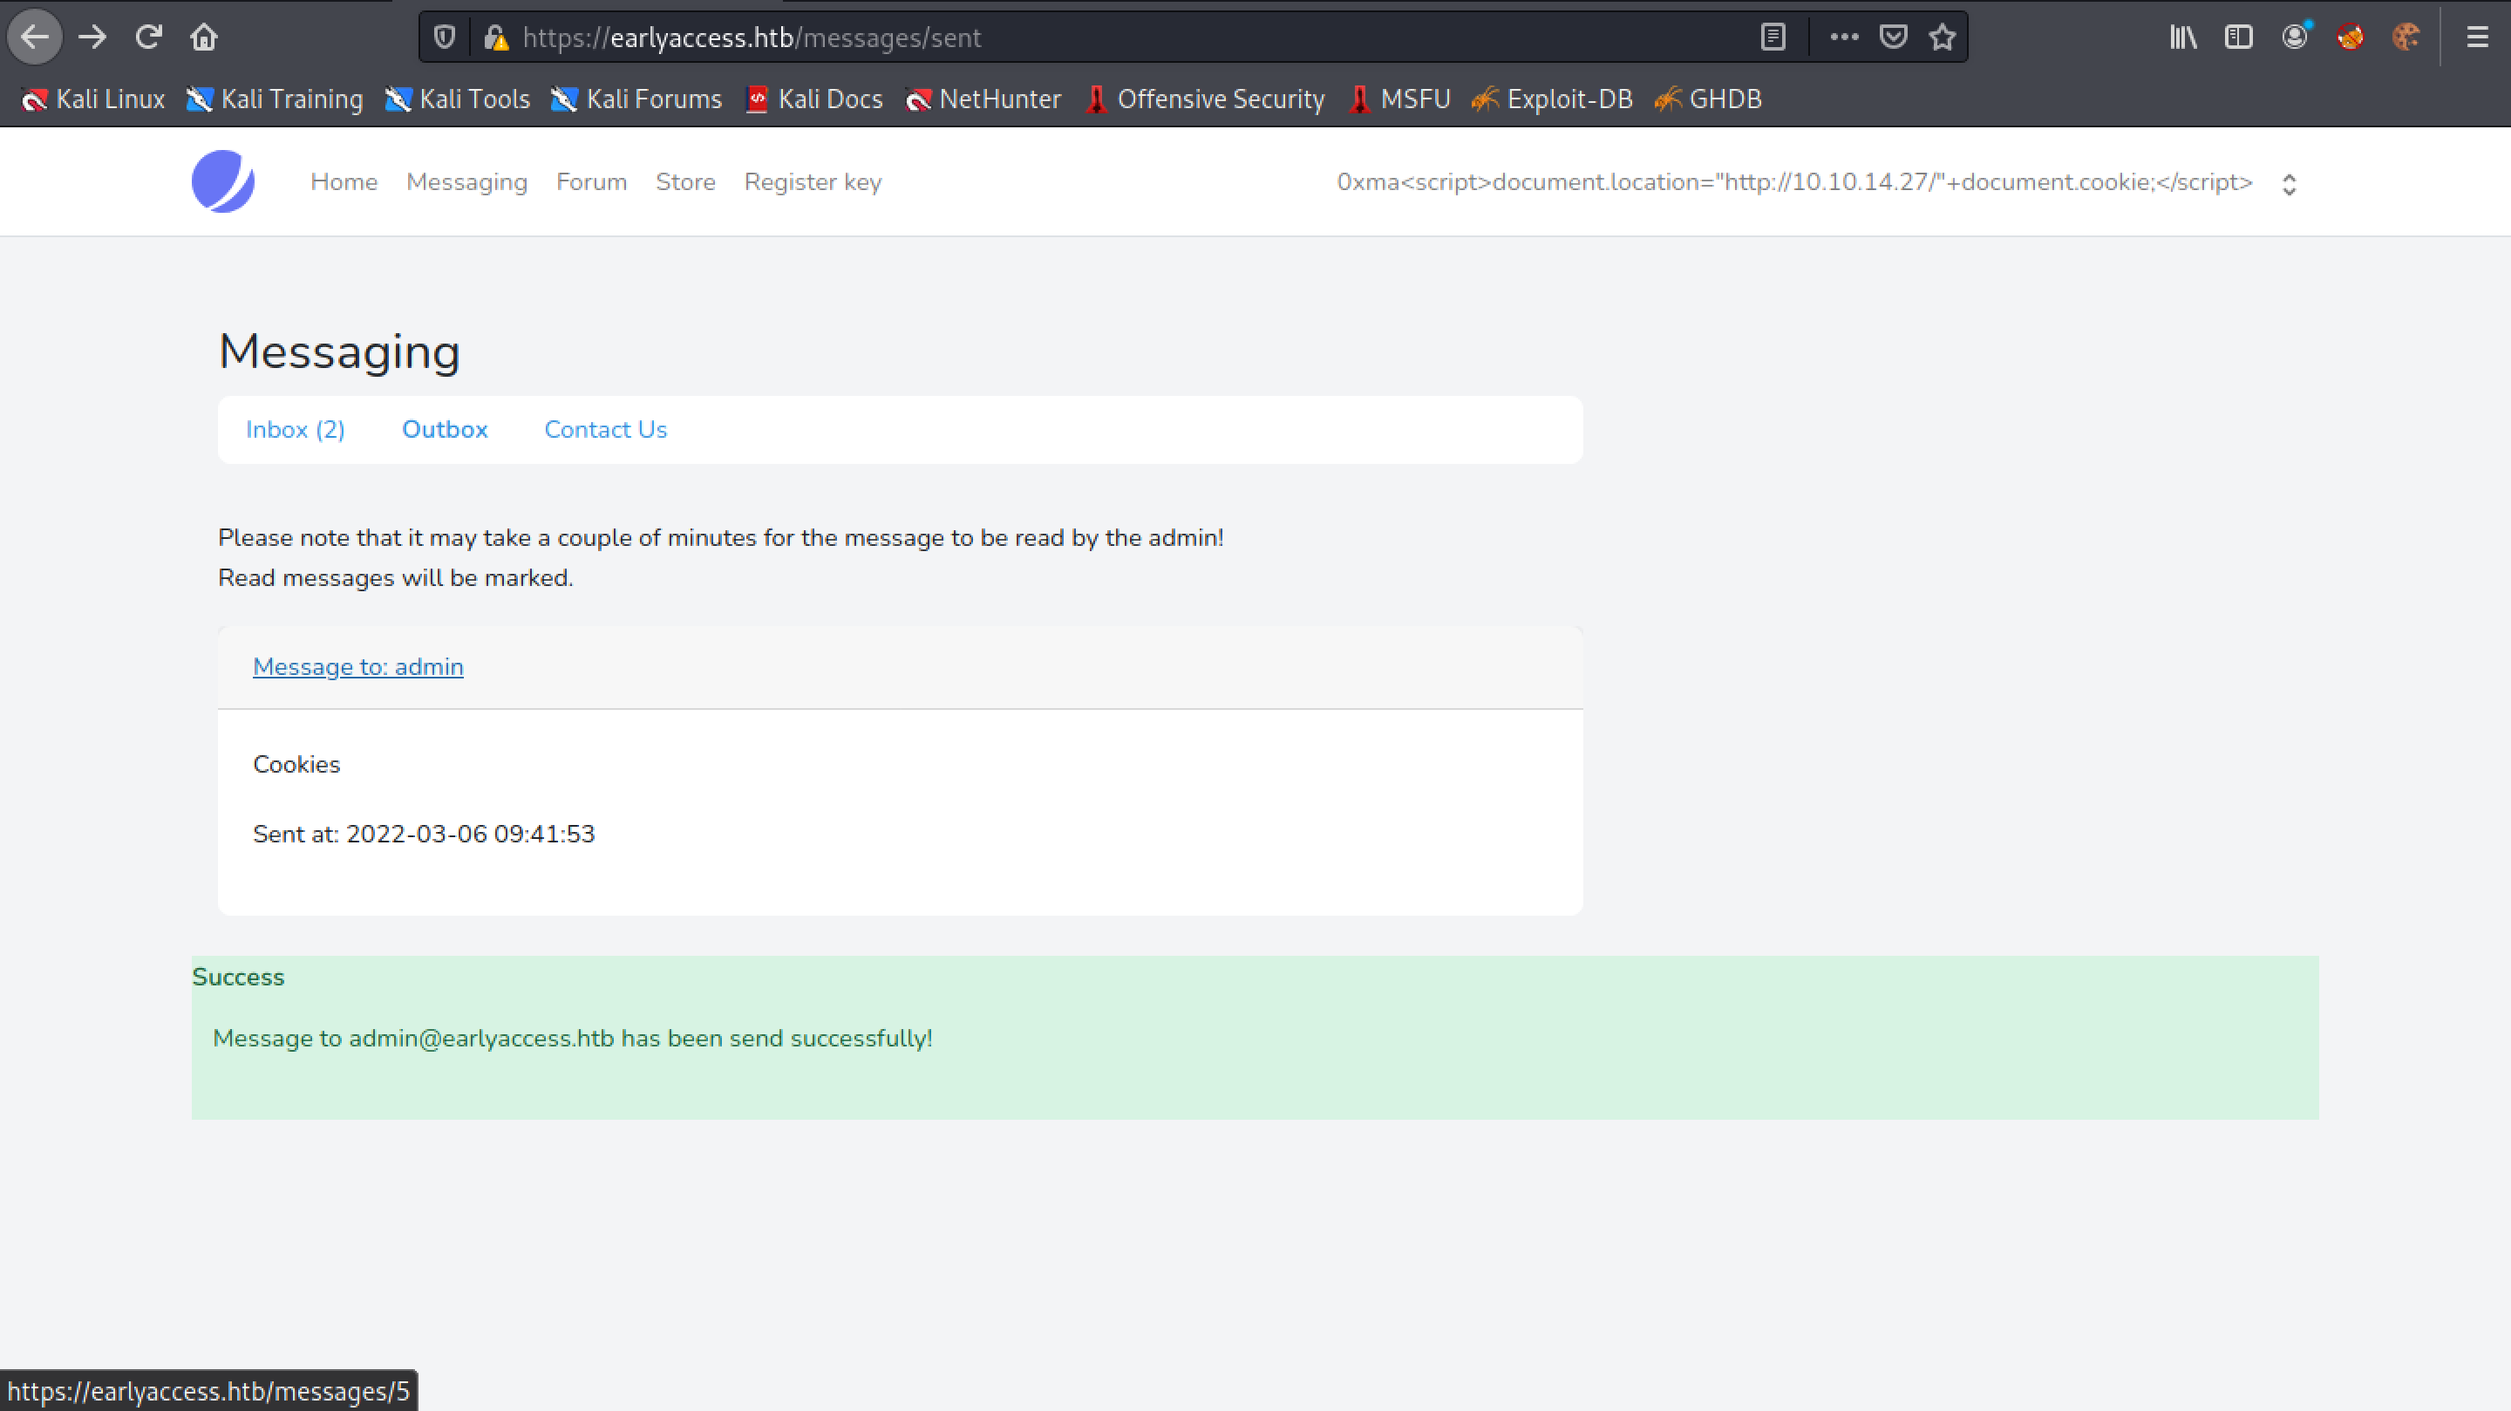Open NetHunter bookmark

coord(983,99)
